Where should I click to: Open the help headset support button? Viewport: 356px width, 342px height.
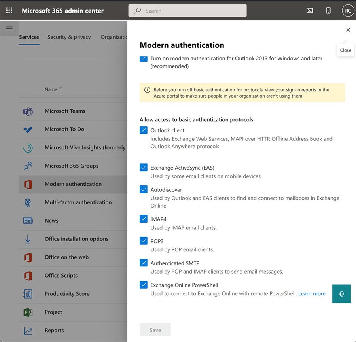pos(341,294)
